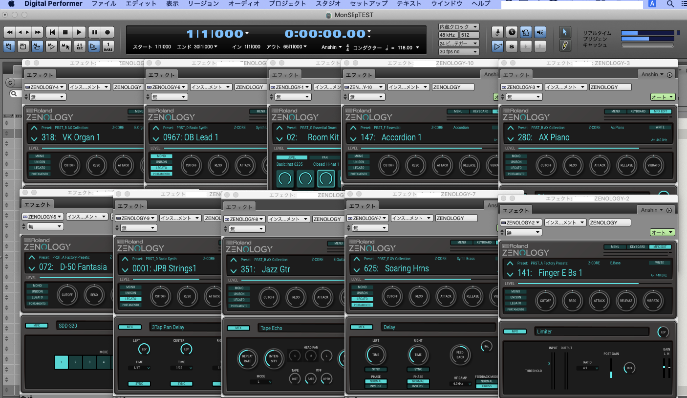Toggle UNISON in Accordion 1 window
Viewport: 687px width, 398px height.
pos(359,162)
